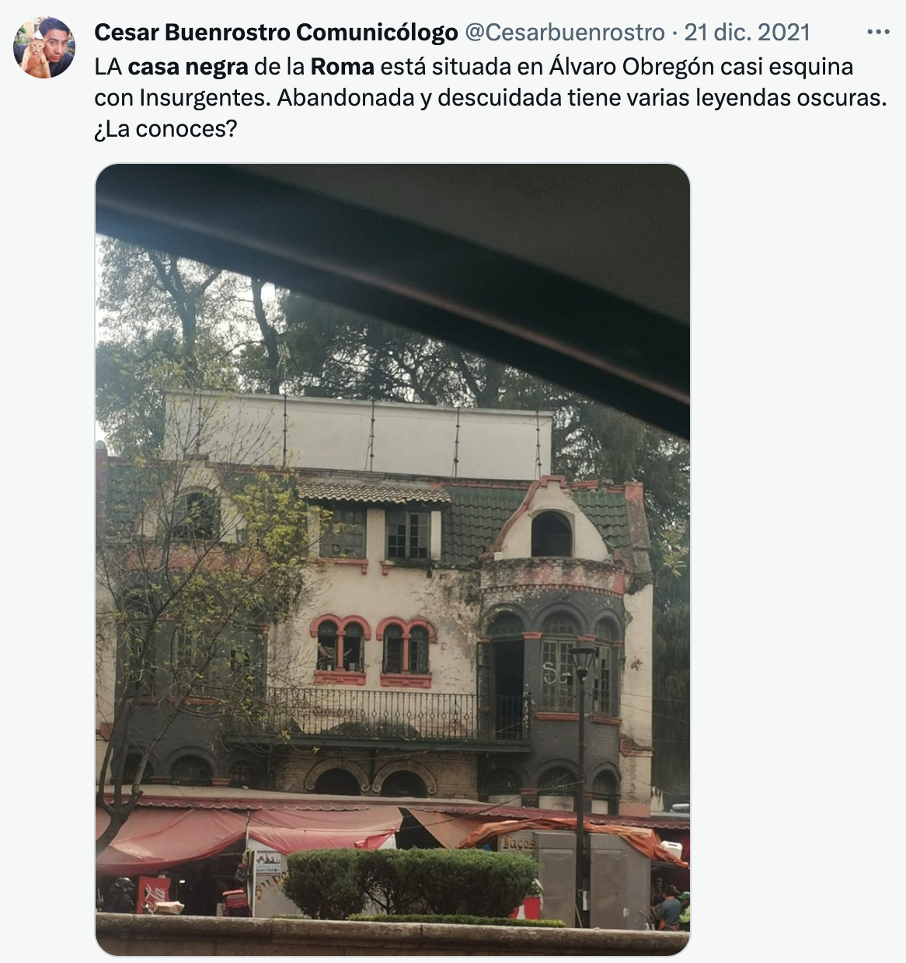Click the word 'Insurgentes' in the tweet
Image resolution: width=906 pixels, height=963 pixels.
(204, 99)
